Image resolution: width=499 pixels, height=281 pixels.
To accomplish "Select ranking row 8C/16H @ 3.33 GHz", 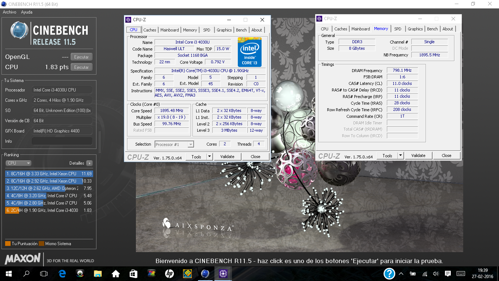I will (49, 174).
